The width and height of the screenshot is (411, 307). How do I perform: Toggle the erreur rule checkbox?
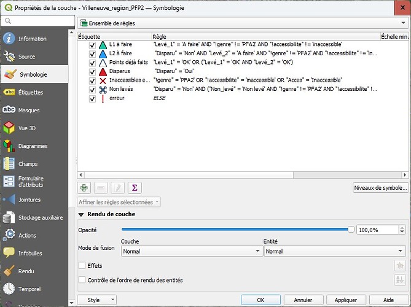[x=92, y=99]
